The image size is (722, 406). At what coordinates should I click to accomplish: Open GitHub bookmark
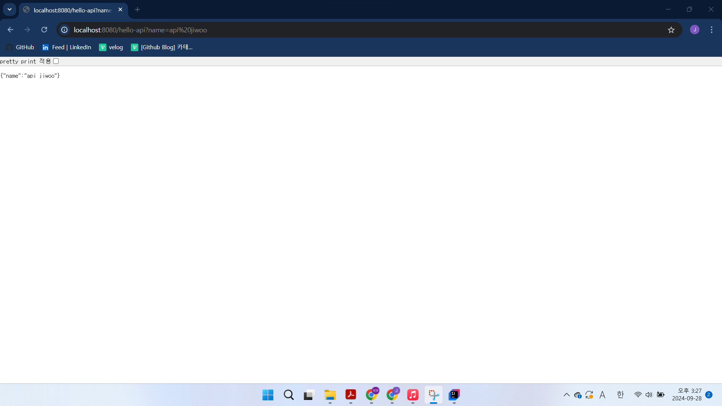(20, 47)
